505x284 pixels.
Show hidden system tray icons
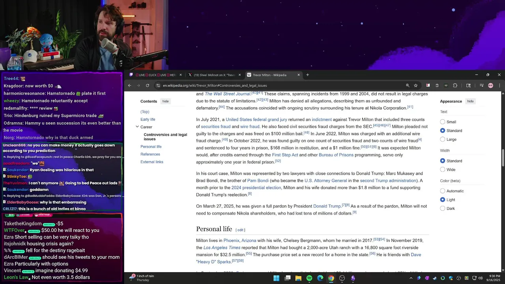[411, 278]
